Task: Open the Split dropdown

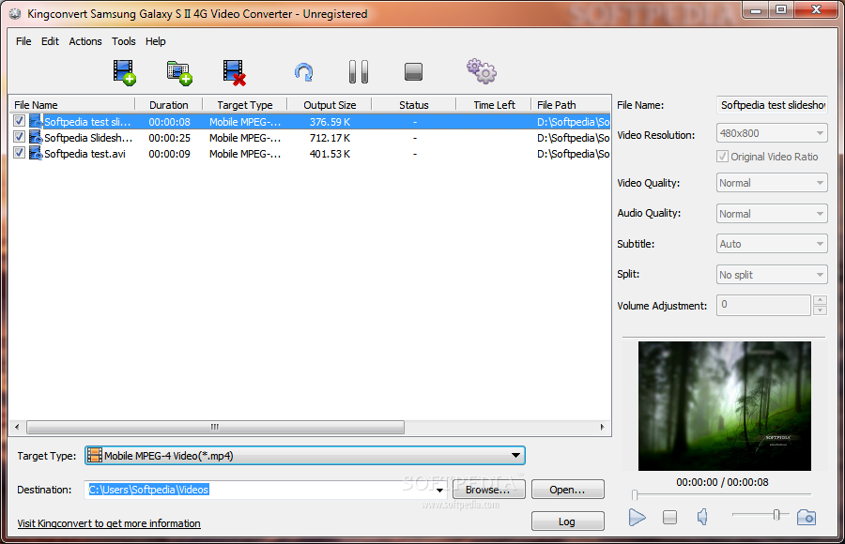Action: click(x=772, y=275)
